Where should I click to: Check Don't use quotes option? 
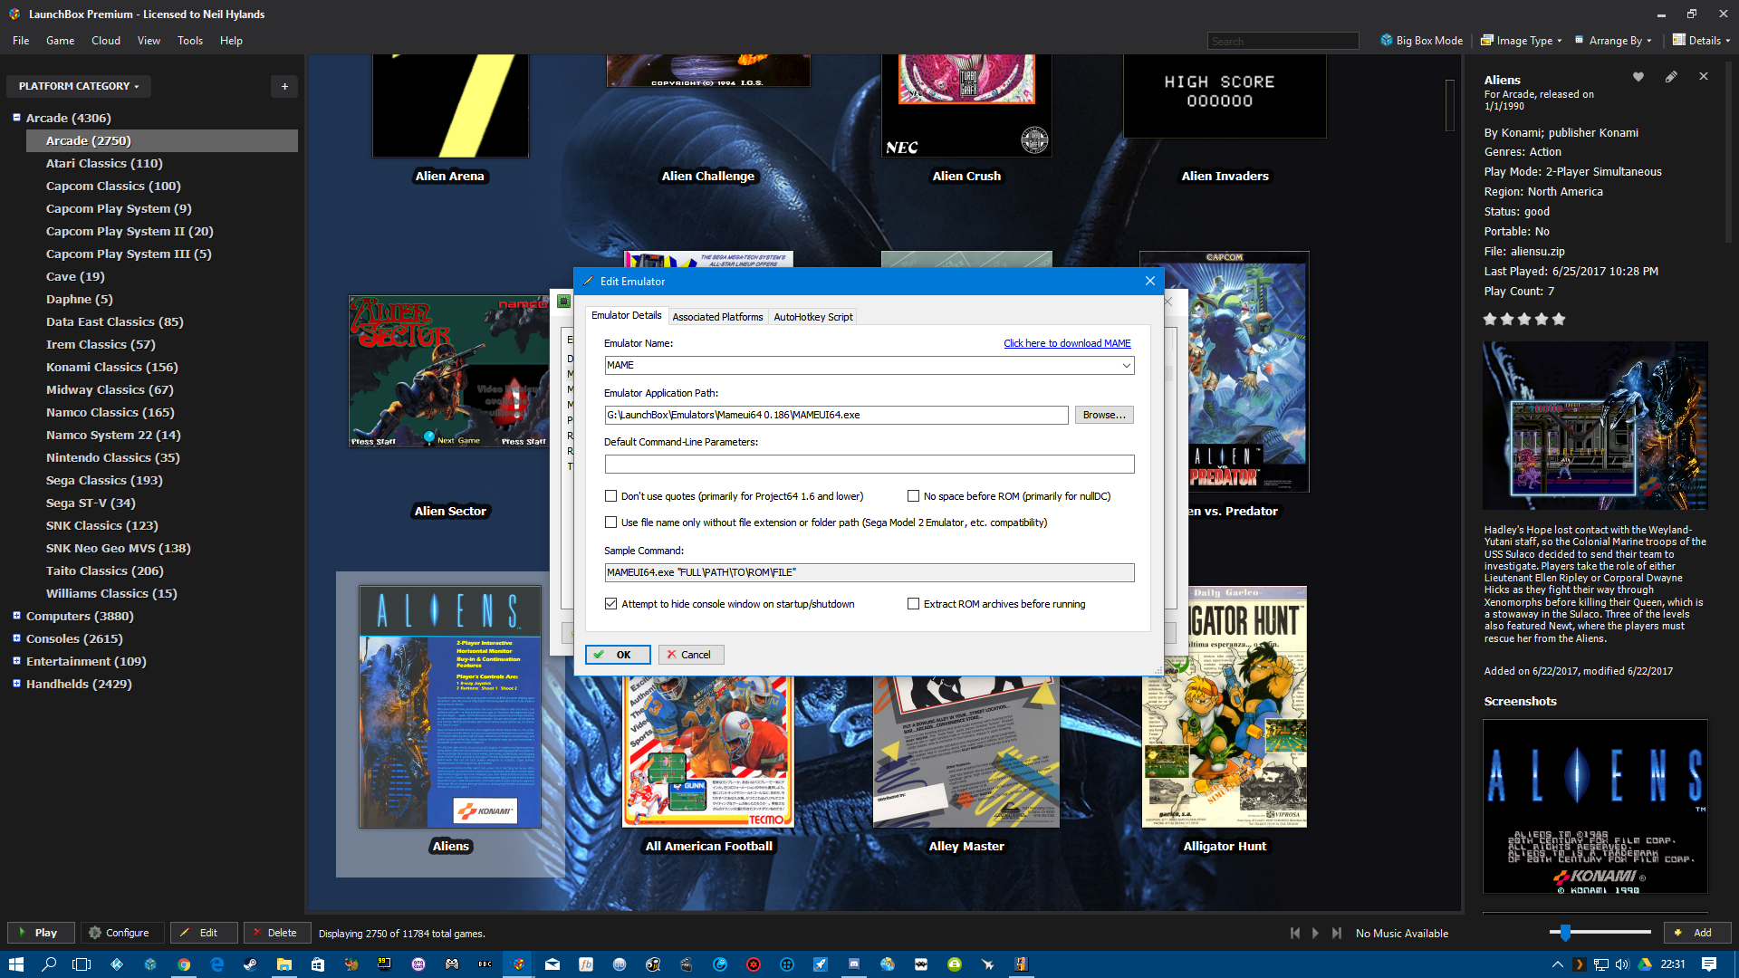click(x=610, y=496)
